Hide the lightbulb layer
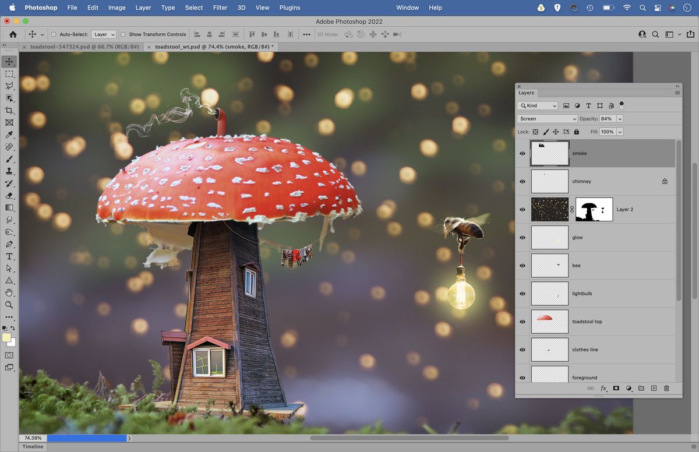The height and width of the screenshot is (452, 699). [523, 294]
